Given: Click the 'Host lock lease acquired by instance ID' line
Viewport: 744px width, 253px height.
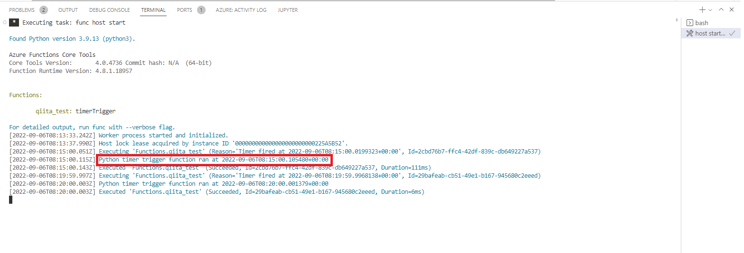Looking at the screenshot, I should pyautogui.click(x=179, y=143).
